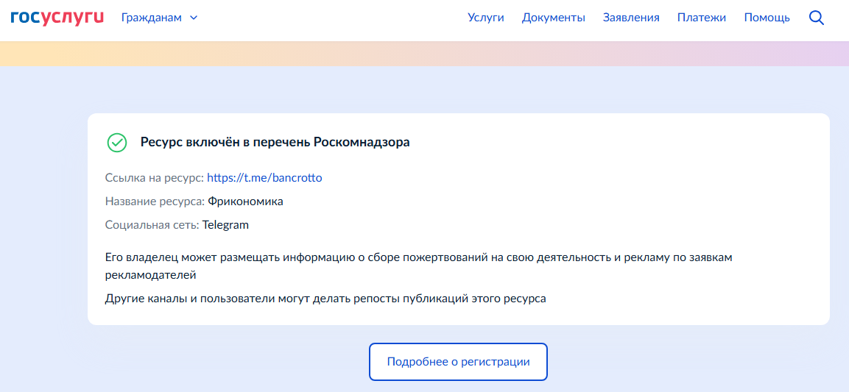Screen dimensions: 849x392
Task: Click the sentence about репосты публикаций
Action: tap(325, 299)
